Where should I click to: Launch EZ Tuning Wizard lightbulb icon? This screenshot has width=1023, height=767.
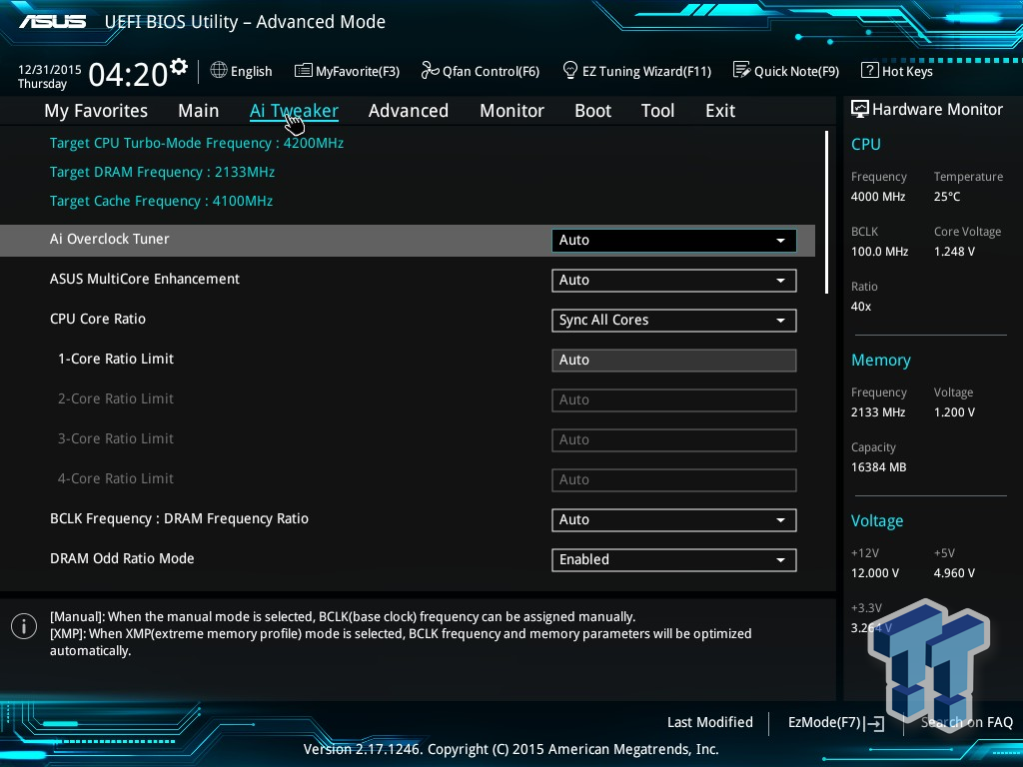click(x=569, y=70)
